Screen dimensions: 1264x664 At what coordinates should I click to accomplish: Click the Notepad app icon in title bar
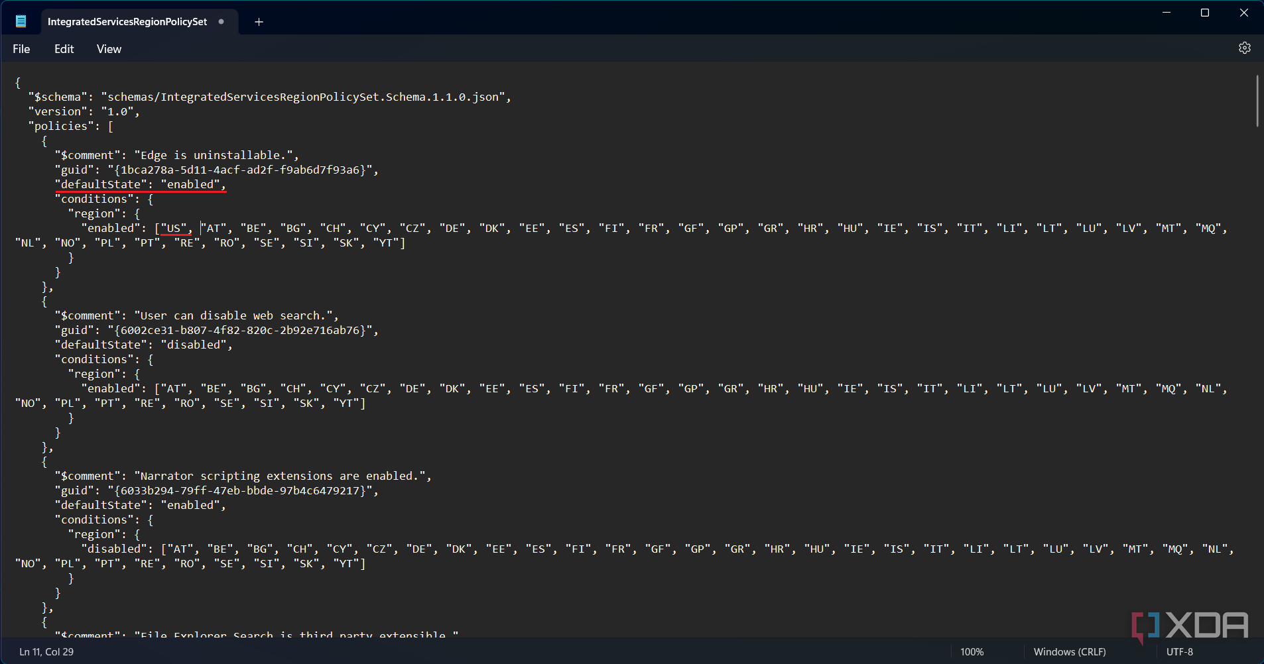click(21, 21)
